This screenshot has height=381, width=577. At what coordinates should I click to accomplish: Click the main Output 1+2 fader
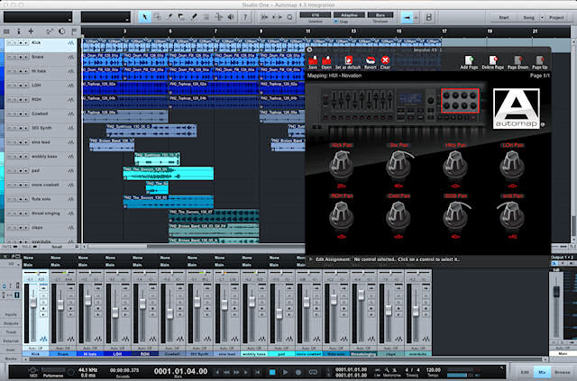pos(556,291)
